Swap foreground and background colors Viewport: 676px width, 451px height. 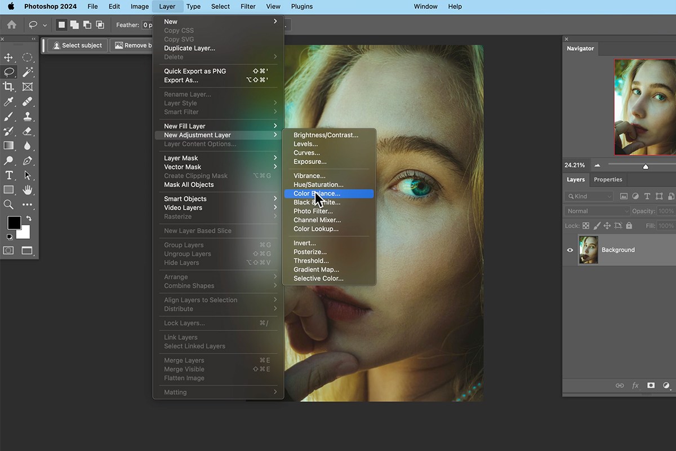(x=28, y=218)
